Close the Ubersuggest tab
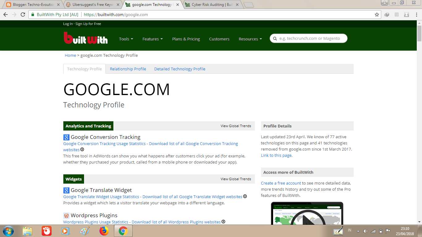The image size is (422, 237). pos(118,5)
